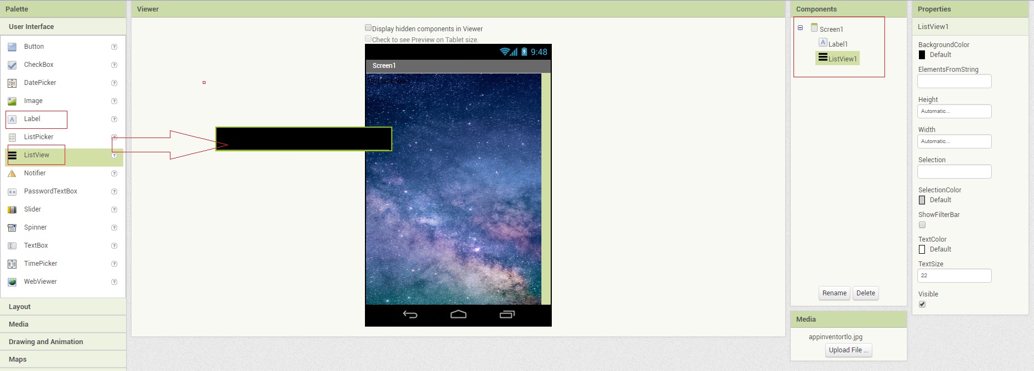Expand the Layout palette section

[x=20, y=307]
